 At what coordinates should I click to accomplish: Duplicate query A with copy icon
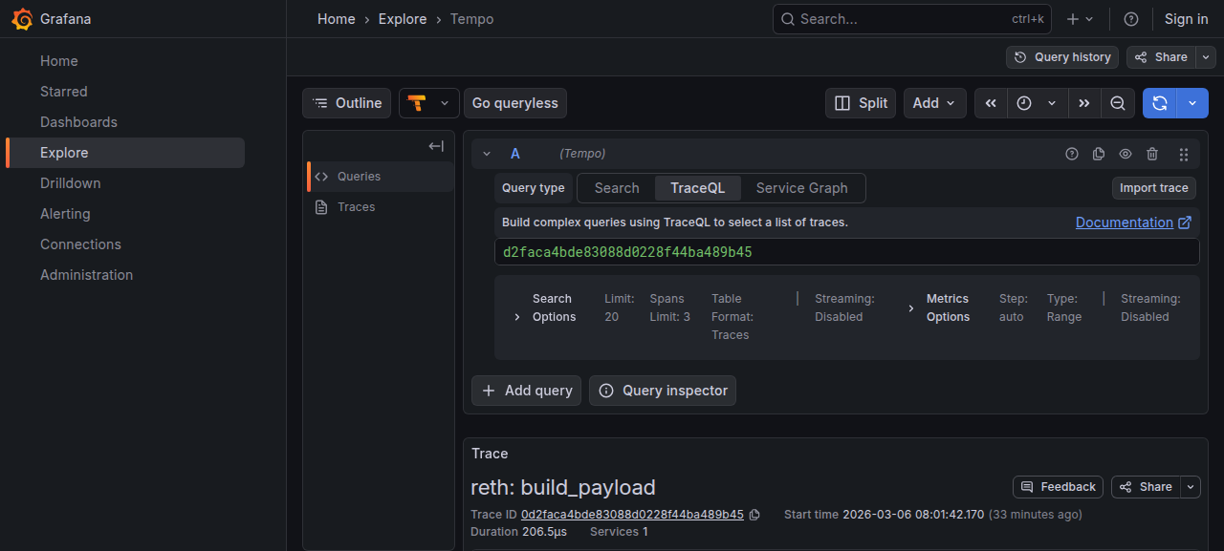pyautogui.click(x=1099, y=154)
